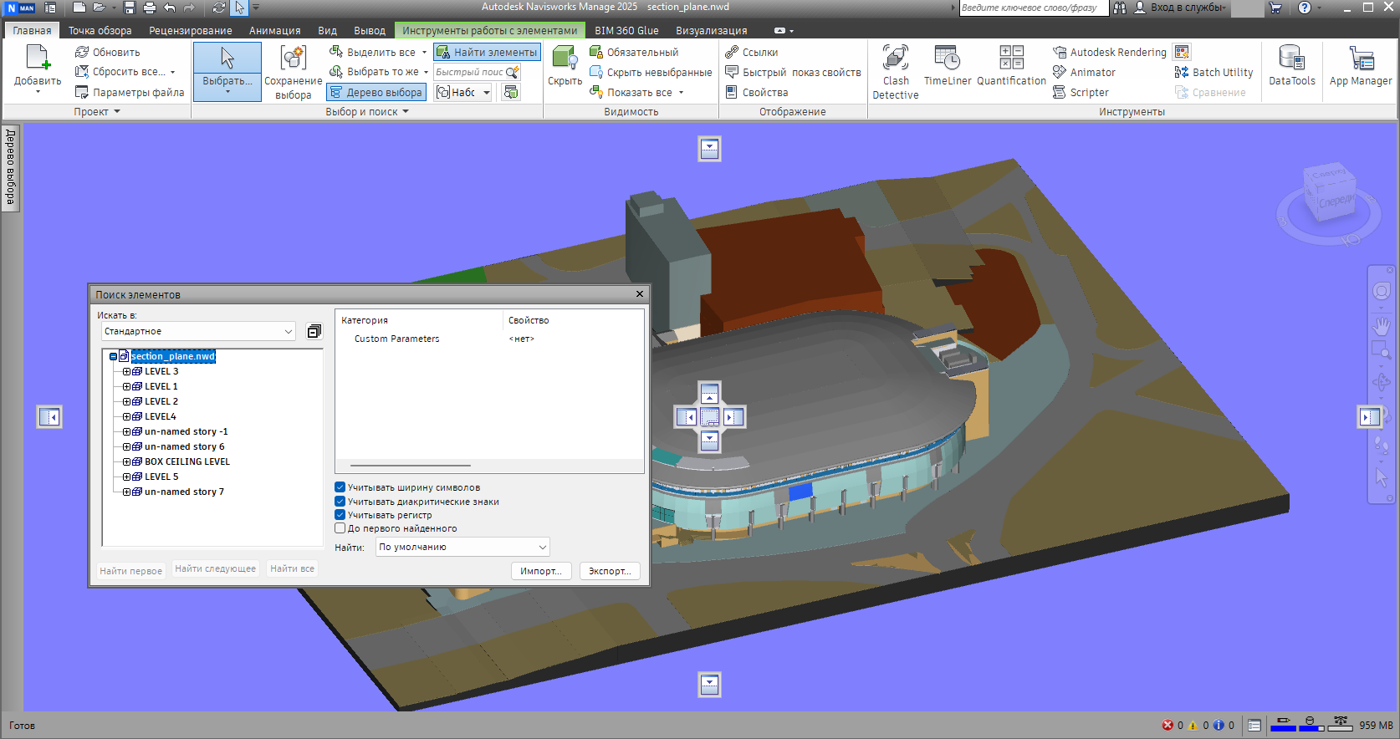Open the Рецензирование ribbon tab
This screenshot has height=739, width=1400.
click(x=191, y=30)
